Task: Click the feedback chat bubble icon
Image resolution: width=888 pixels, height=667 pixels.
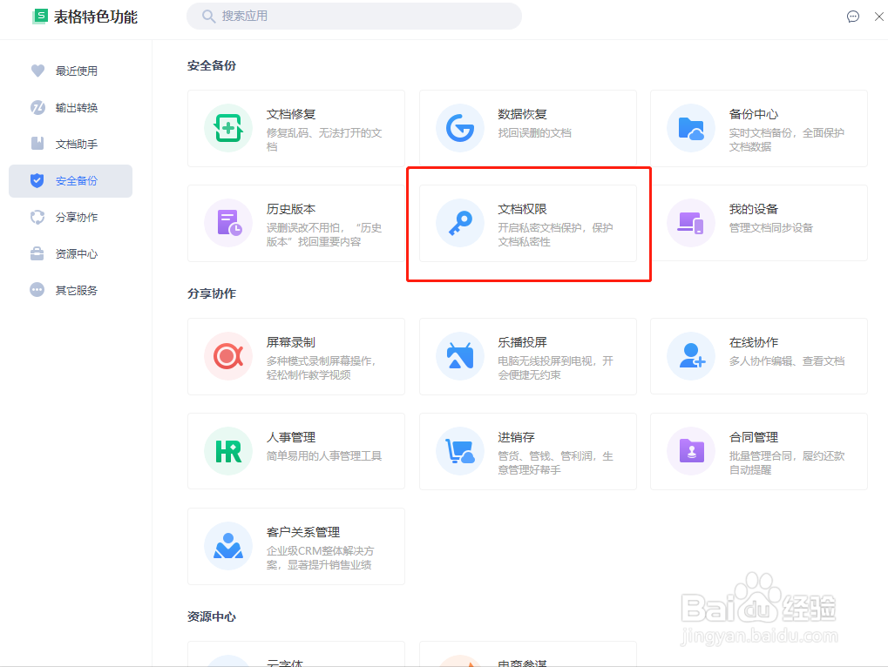Action: point(852,17)
